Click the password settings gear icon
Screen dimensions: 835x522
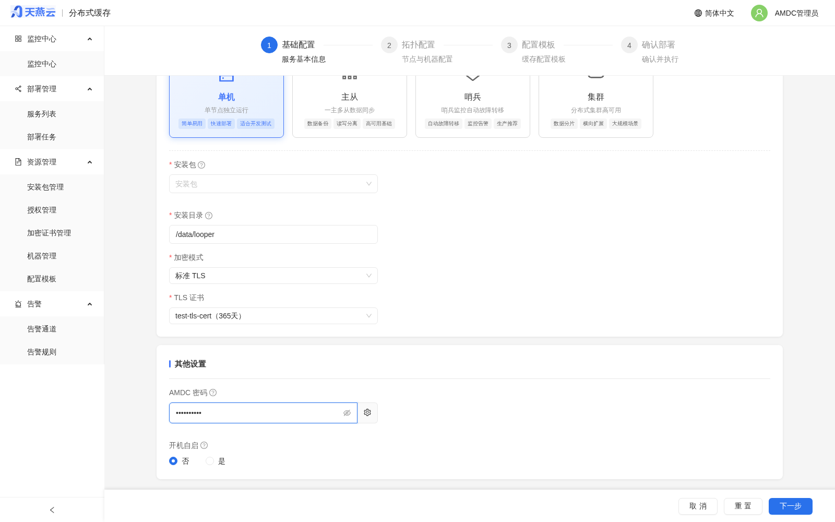[x=367, y=412]
